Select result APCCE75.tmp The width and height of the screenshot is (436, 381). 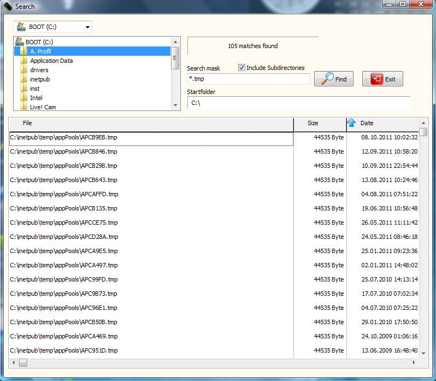pos(151,223)
